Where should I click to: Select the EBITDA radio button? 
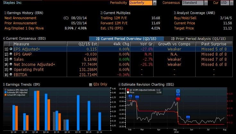[11, 75]
